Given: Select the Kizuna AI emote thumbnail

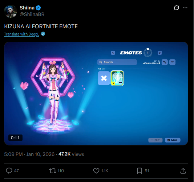Looking at the screenshot, I should (x=117, y=78).
